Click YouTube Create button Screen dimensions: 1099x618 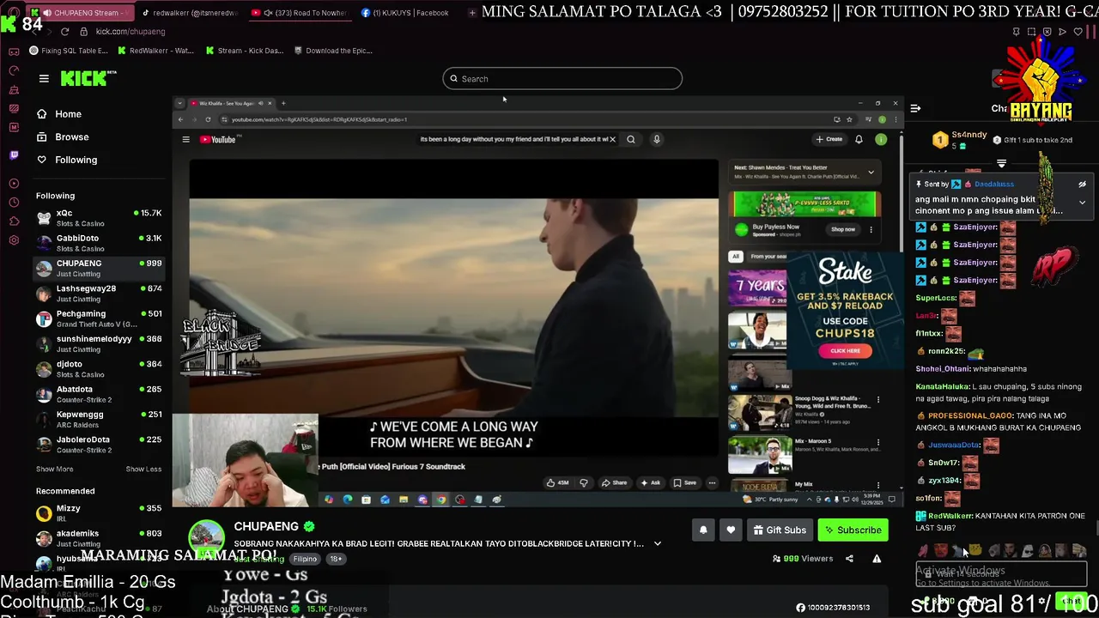click(x=829, y=139)
